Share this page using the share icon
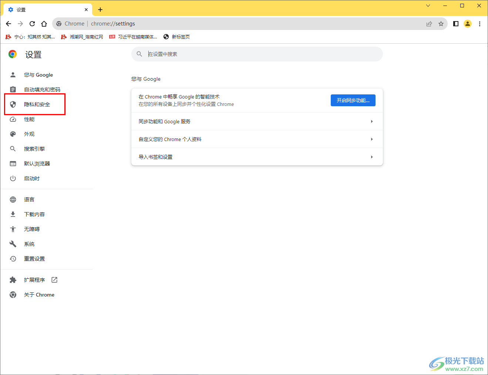 coord(429,24)
